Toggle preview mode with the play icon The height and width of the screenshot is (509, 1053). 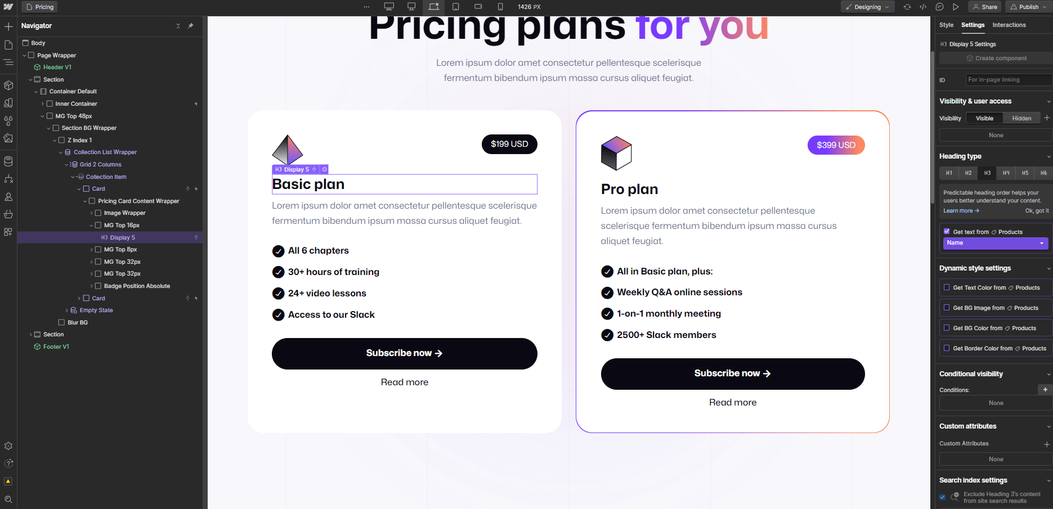click(956, 7)
